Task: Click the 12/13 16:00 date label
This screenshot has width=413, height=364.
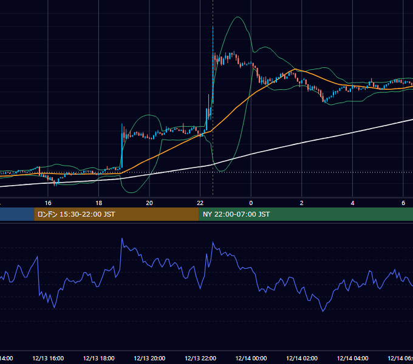Action: (x=48, y=358)
